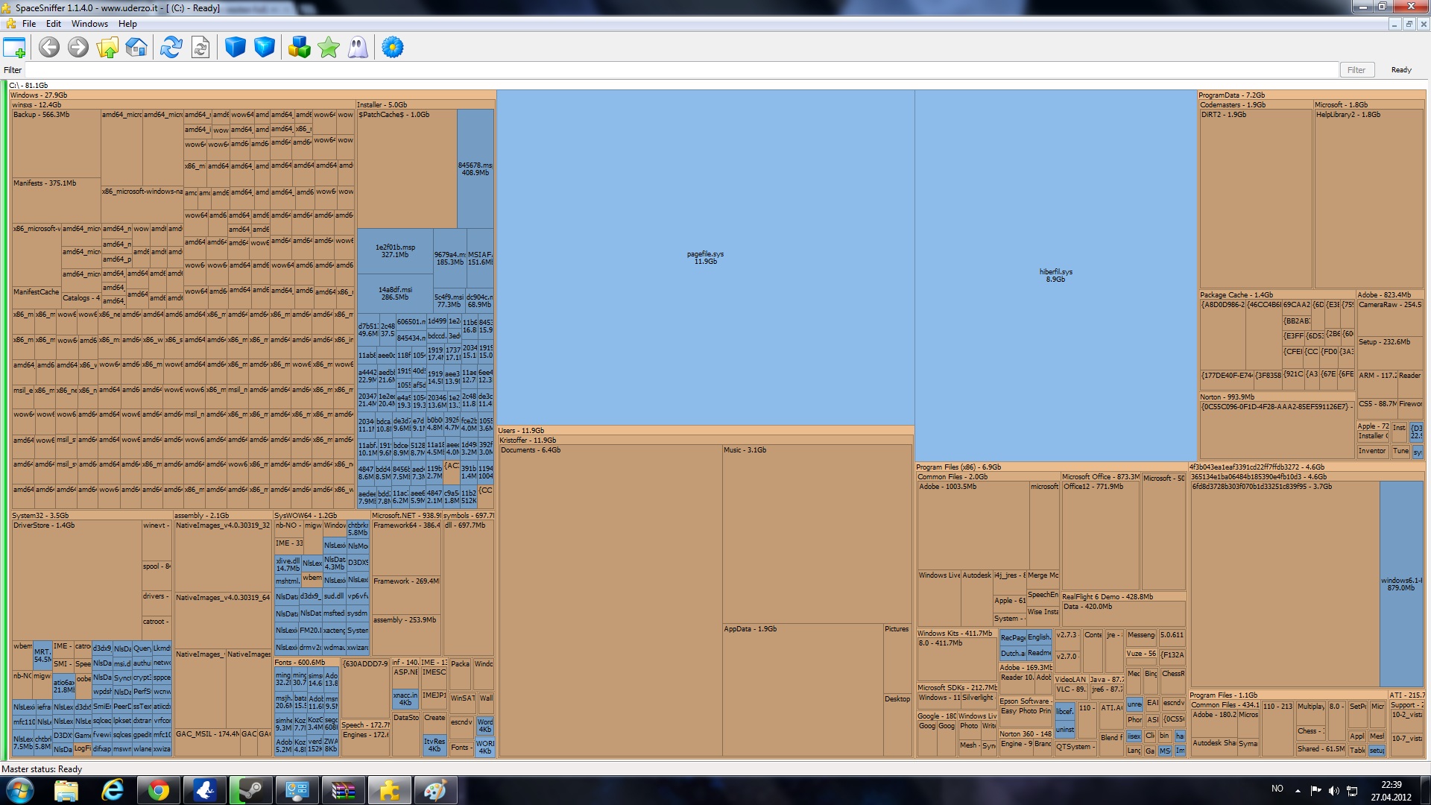Click the Manifests - 375.1Mb folder
The image size is (1431, 805).
tap(56, 200)
